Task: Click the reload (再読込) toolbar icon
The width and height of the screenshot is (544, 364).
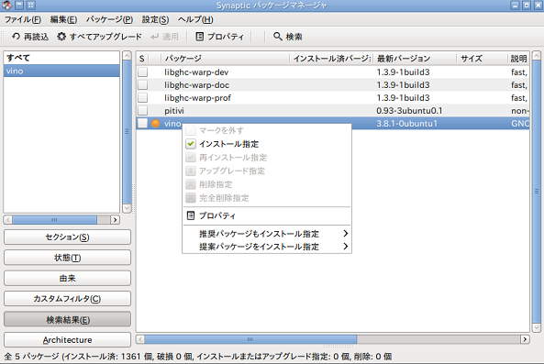Action: pyautogui.click(x=16, y=37)
